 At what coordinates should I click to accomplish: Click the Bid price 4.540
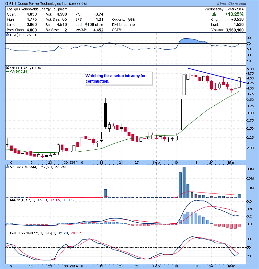(62, 25)
